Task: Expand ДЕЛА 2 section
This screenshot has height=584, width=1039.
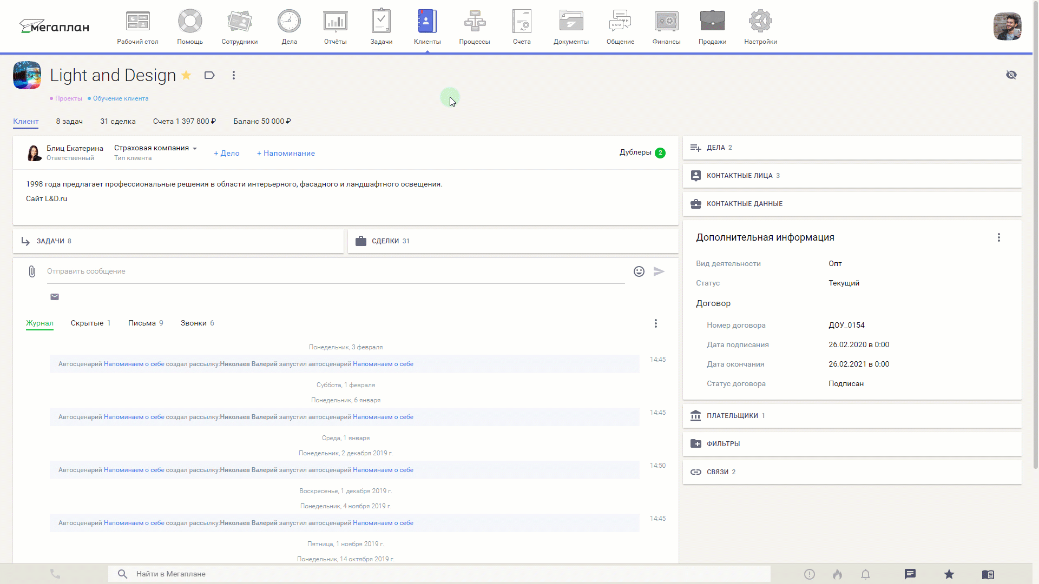Action: point(719,147)
